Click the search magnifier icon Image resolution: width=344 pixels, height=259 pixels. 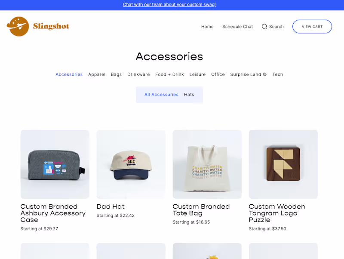coord(264,27)
